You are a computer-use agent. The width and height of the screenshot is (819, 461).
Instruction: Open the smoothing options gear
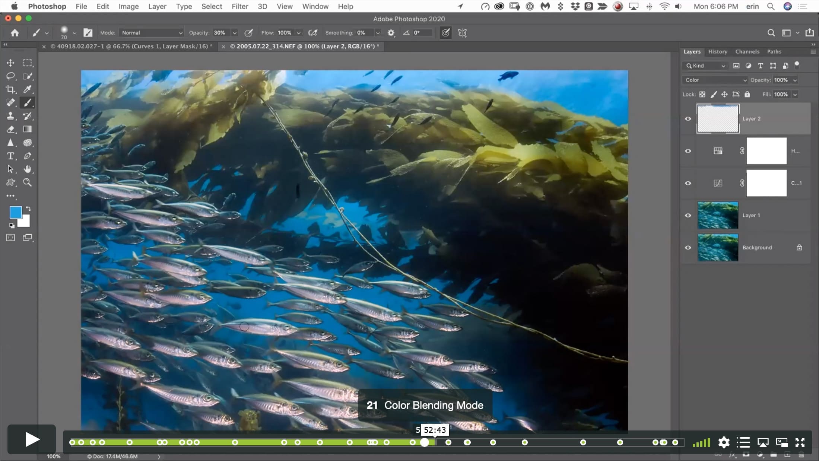pos(391,33)
